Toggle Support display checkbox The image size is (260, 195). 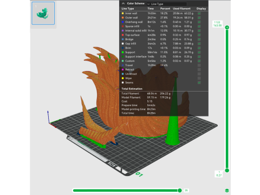(x=199, y=53)
